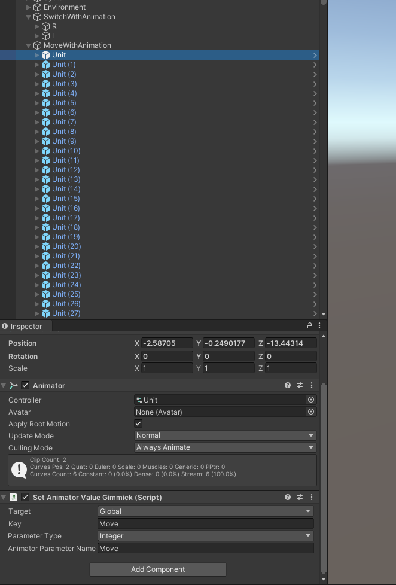The image size is (396, 585).
Task: Click the cube icon of object R
Action: pos(45,26)
